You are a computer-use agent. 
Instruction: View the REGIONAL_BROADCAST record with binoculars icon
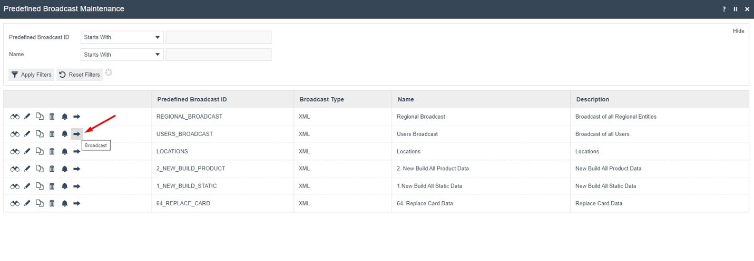[x=15, y=117]
